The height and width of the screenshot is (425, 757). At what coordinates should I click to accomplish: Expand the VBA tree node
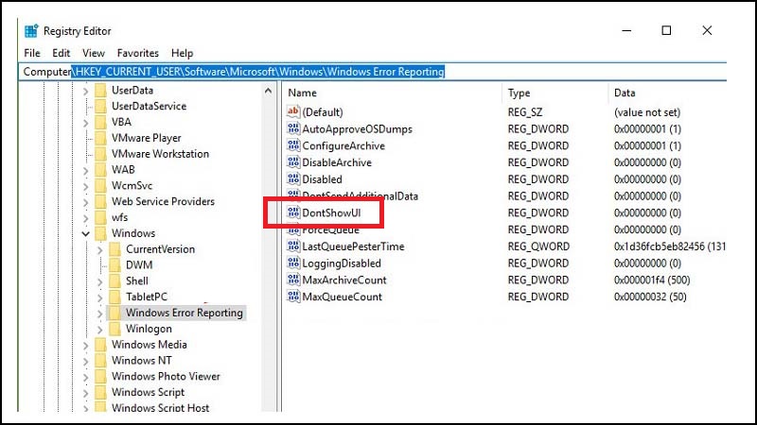click(85, 123)
